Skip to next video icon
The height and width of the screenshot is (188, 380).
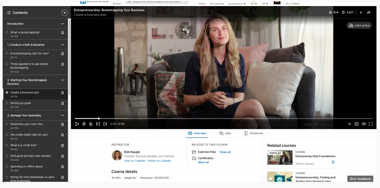[105, 124]
